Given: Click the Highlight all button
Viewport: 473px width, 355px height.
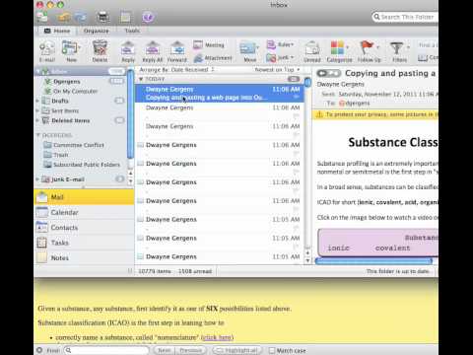Looking at the screenshot, I should (237, 350).
